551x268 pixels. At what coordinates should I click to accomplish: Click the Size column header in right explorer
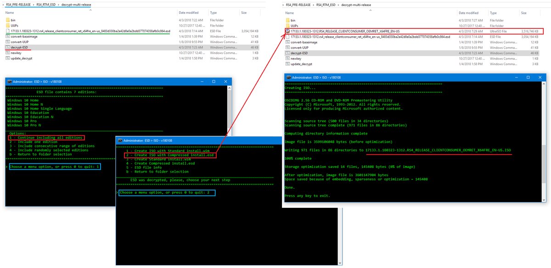[525, 13]
